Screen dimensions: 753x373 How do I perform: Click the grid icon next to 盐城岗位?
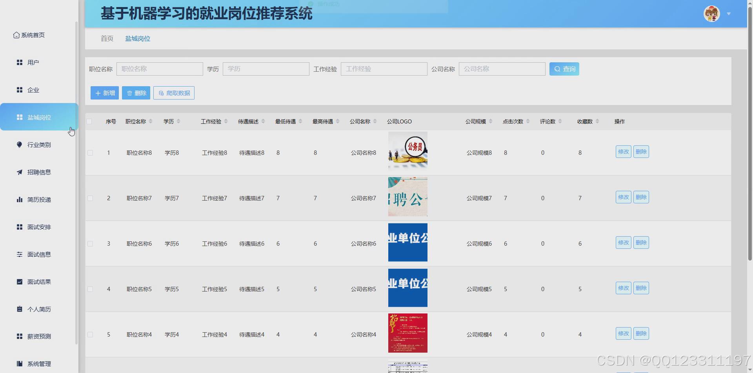click(x=20, y=117)
